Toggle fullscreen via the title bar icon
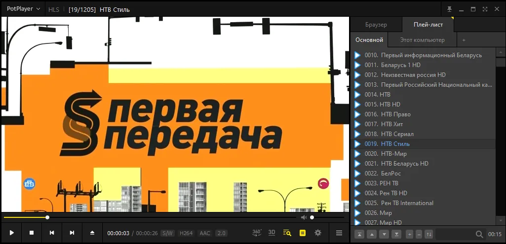 485,9
